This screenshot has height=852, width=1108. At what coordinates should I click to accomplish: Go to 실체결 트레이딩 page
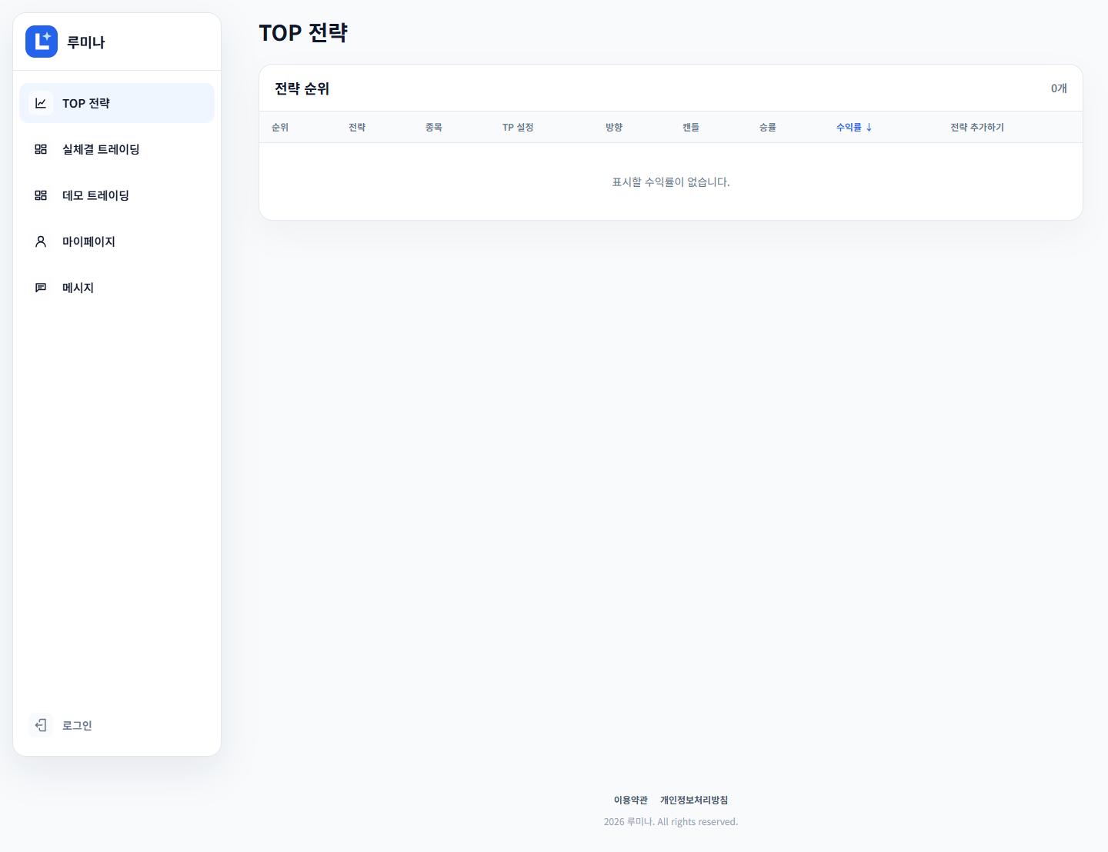(x=117, y=149)
